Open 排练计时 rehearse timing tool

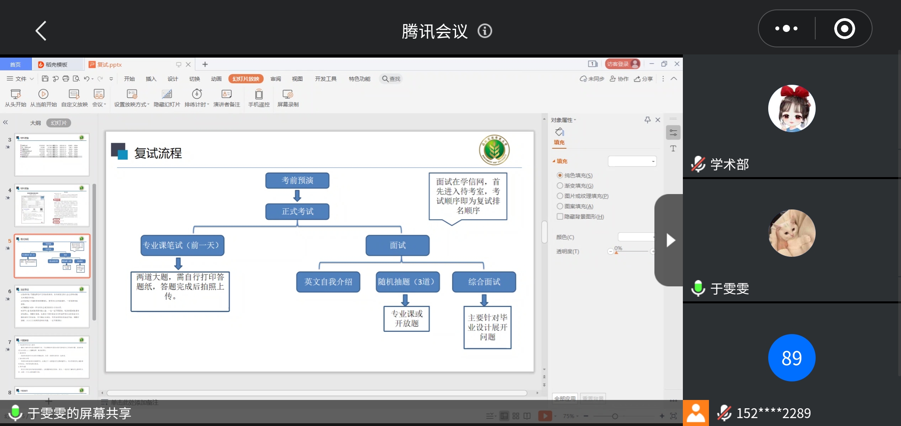197,94
